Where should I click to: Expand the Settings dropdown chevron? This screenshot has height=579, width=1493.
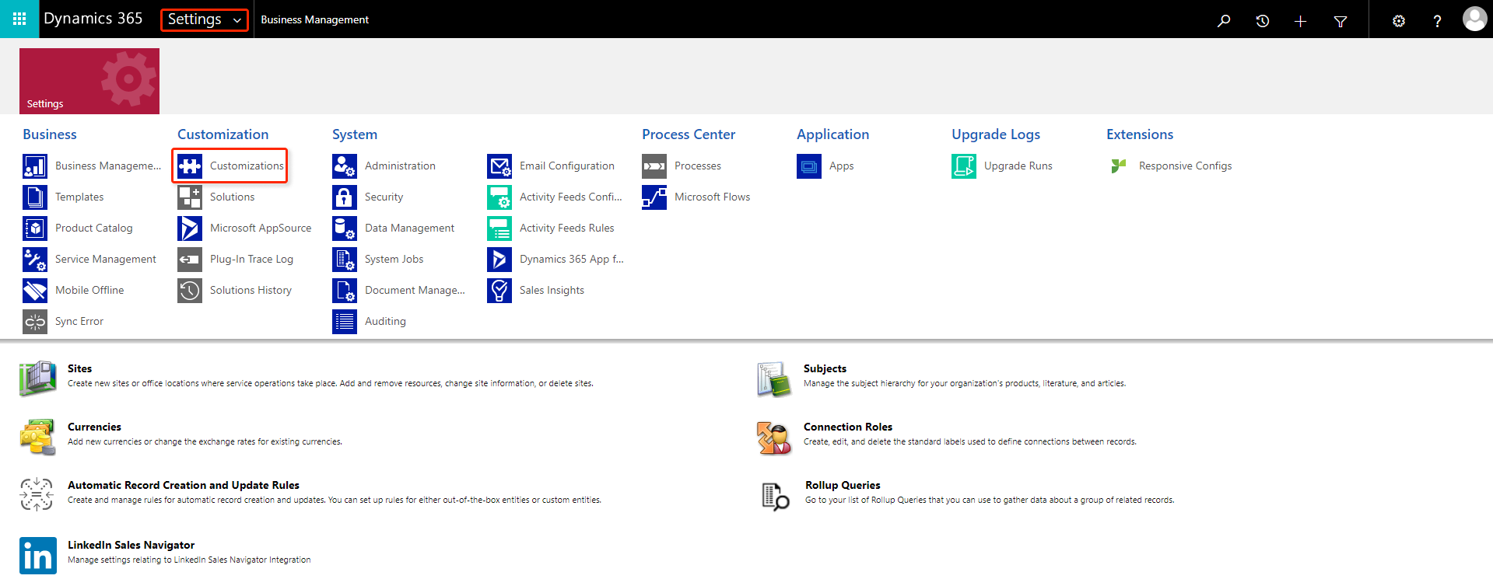tap(237, 20)
